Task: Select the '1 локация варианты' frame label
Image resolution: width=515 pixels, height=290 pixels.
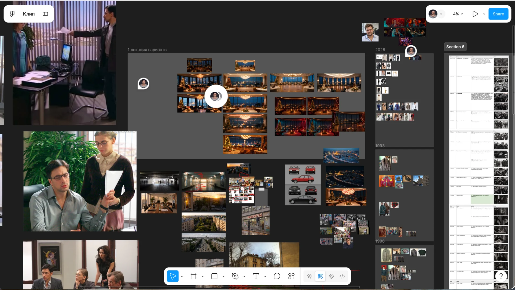Action: coord(147,50)
